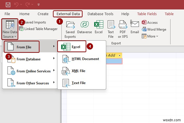Open Saved Exports

click(x=70, y=29)
